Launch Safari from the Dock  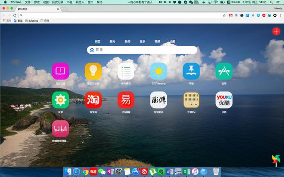tap(76, 172)
